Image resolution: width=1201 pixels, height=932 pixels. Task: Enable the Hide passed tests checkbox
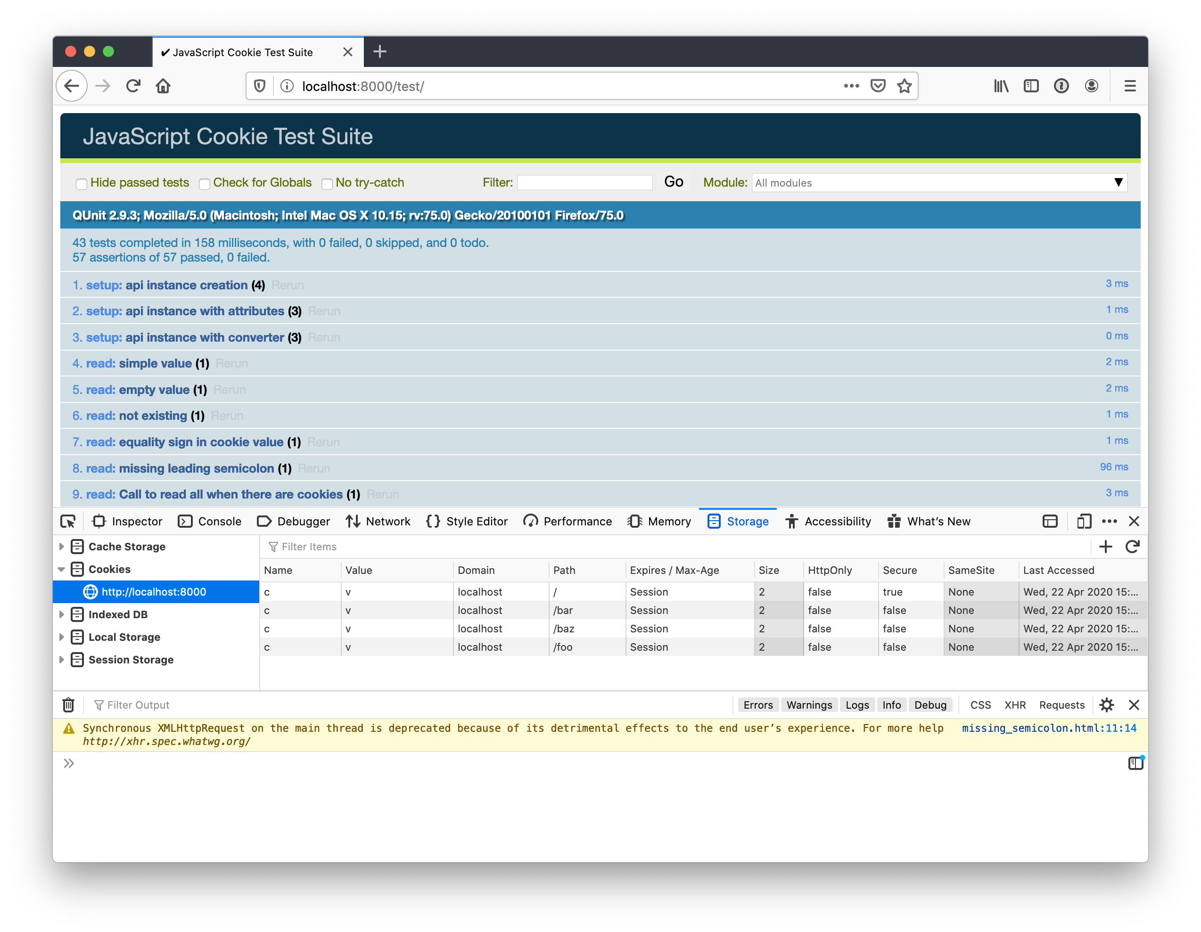[82, 183]
